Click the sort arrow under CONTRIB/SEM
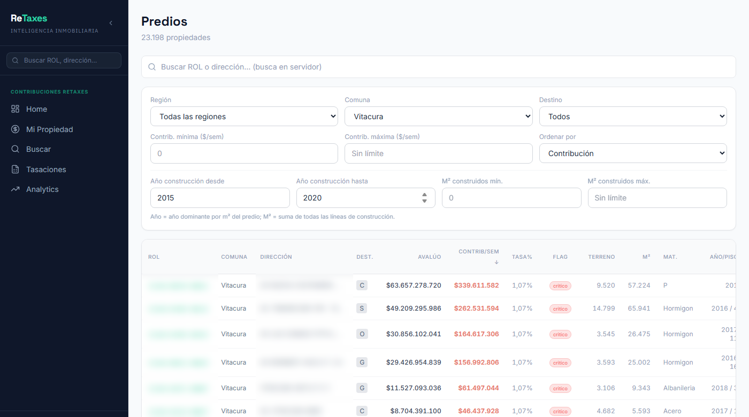The height and width of the screenshot is (417, 749). tap(496, 262)
